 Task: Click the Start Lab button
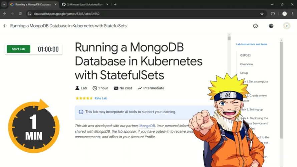click(x=18, y=49)
